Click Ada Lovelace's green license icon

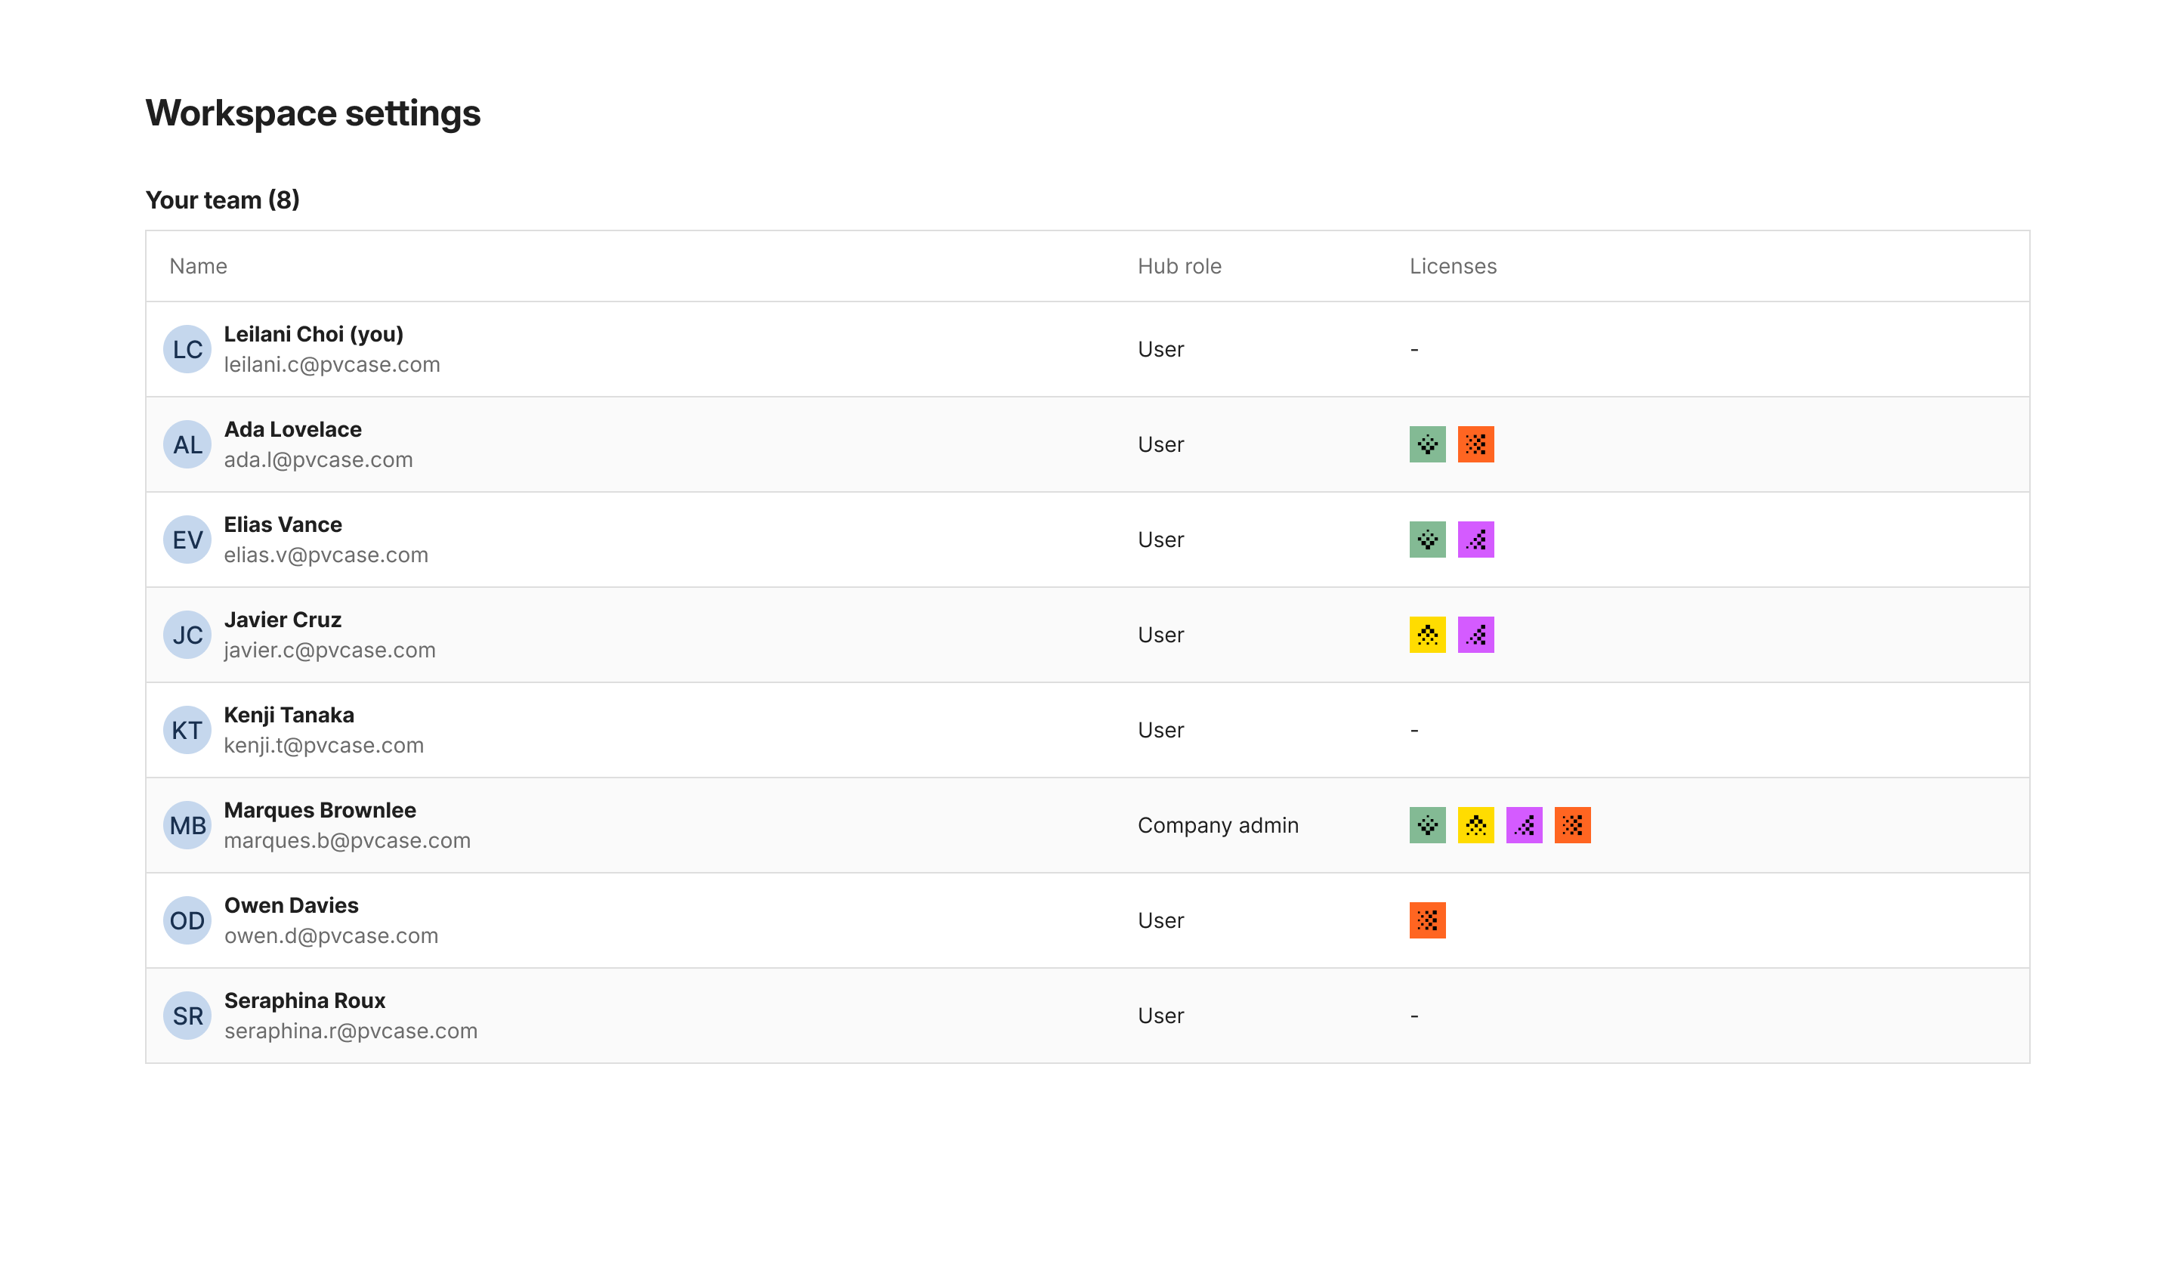click(x=1426, y=445)
